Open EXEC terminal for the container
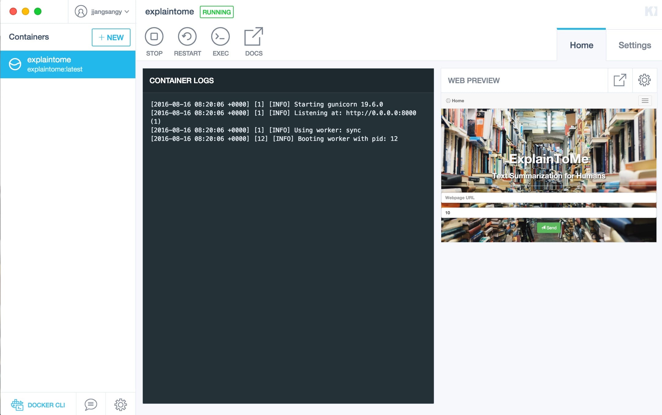662x415 pixels. click(220, 41)
